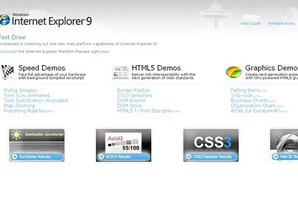Open the Organization Chart demo

pos(253,105)
